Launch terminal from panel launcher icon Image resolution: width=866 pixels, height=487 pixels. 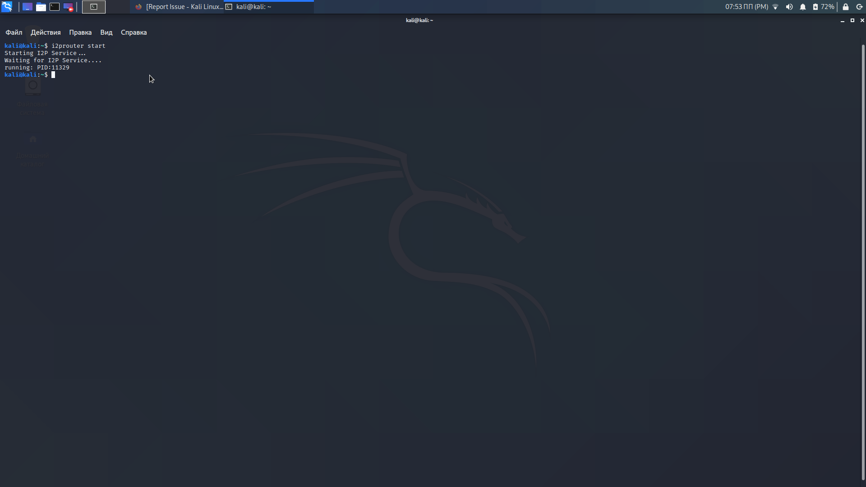(55, 7)
